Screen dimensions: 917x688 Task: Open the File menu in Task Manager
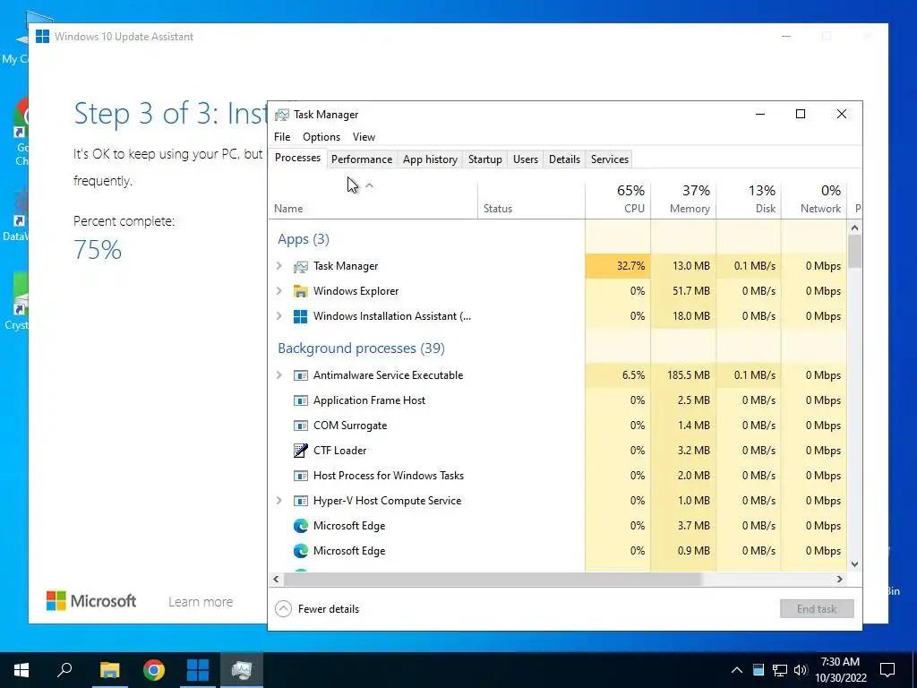[x=282, y=137]
